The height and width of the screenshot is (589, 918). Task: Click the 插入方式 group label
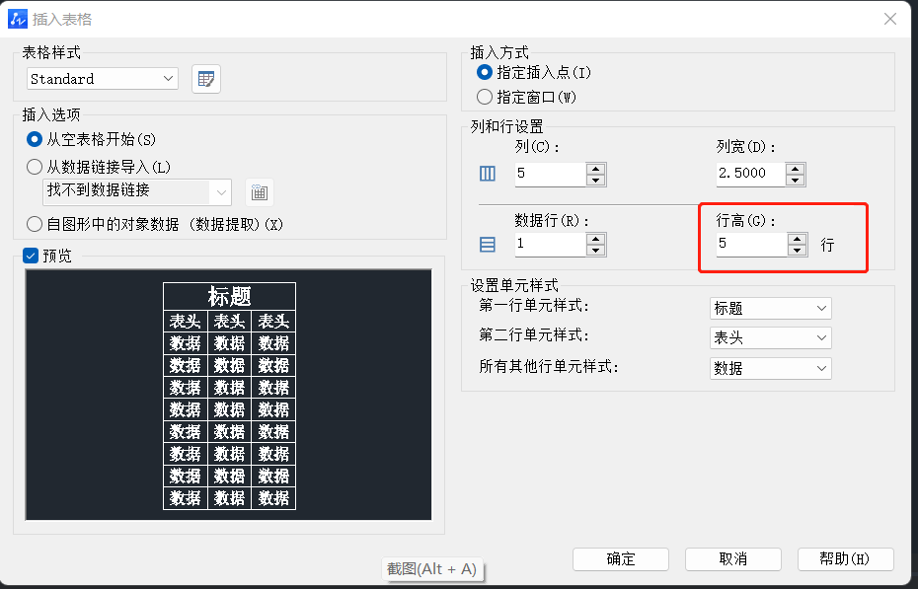pos(499,52)
